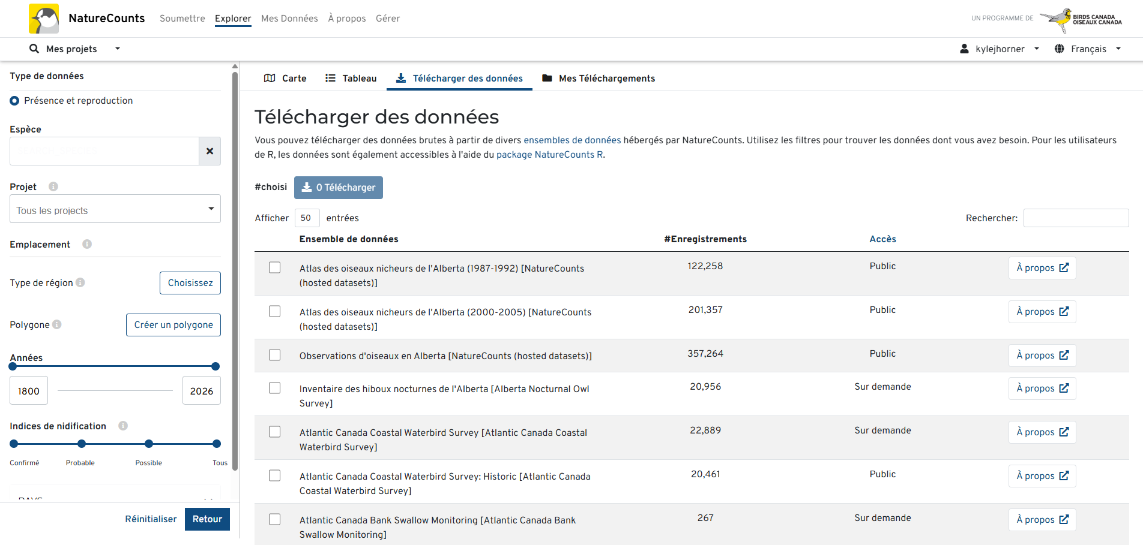1143x545 pixels.
Task: Check the Observations d'oiseaux en Alberta dataset
Action: point(274,355)
